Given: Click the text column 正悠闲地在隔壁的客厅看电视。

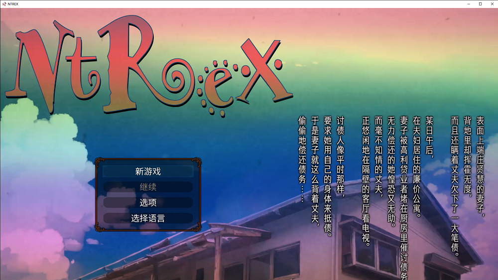Looking at the screenshot, I should tap(366, 181).
